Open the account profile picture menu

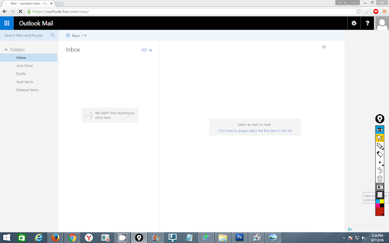pos(382,23)
